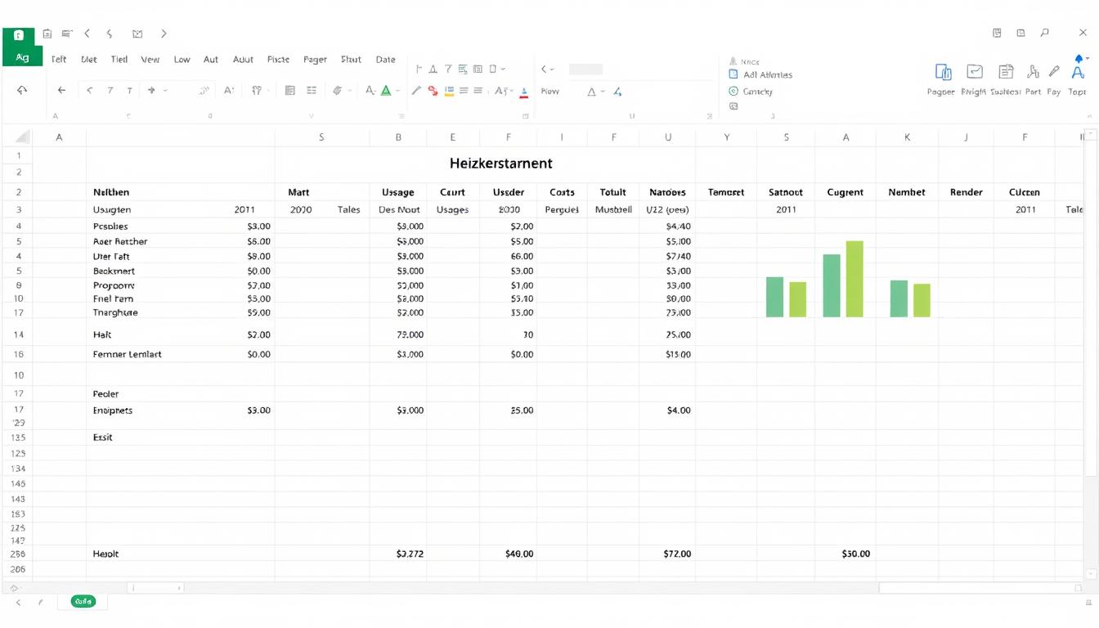The image size is (1099, 628).
Task: Click the clipboard icon in the title bar
Action: [47, 34]
